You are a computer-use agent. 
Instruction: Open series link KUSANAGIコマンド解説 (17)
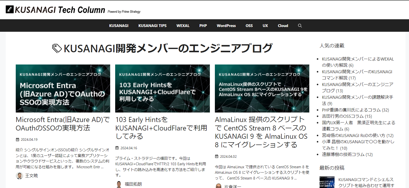(x=357, y=75)
